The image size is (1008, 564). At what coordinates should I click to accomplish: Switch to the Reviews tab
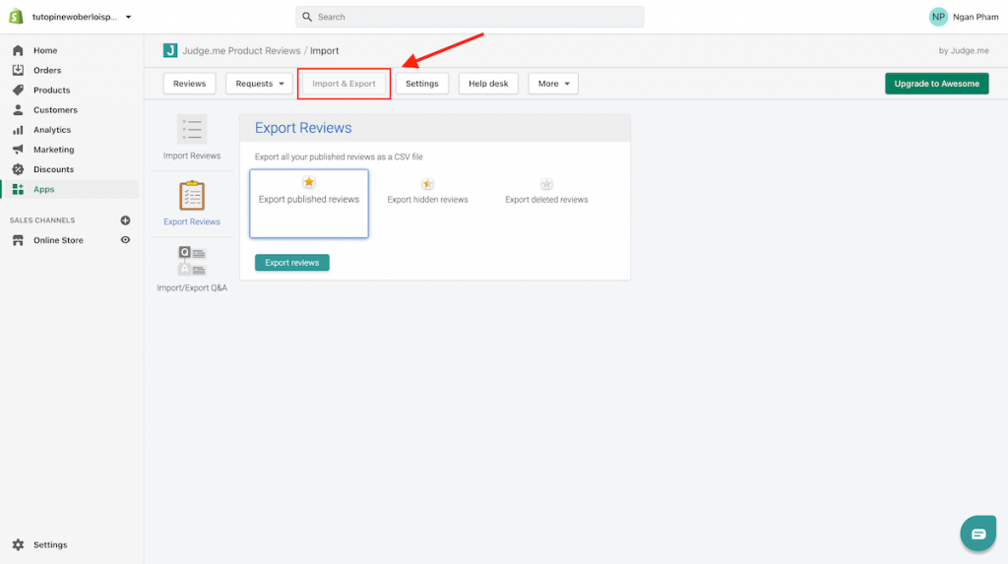coord(190,84)
